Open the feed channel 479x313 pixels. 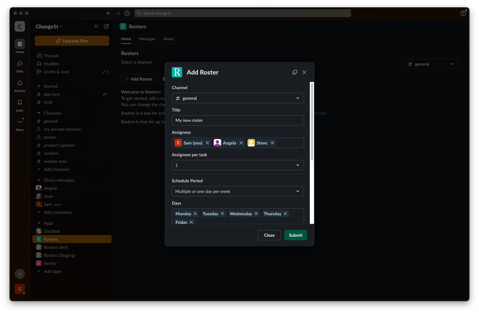click(72, 102)
